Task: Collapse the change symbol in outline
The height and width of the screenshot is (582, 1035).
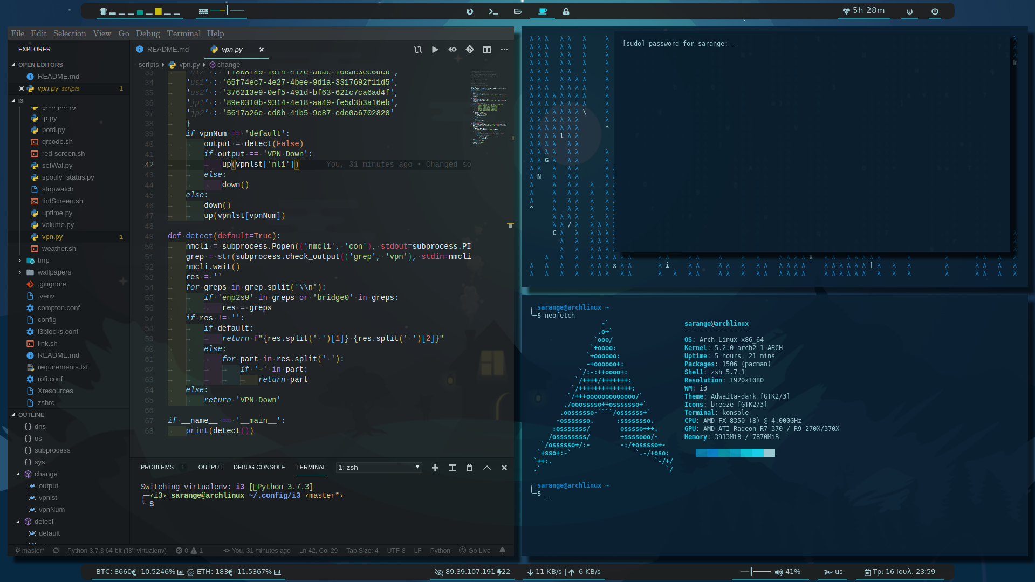Action: click(18, 474)
